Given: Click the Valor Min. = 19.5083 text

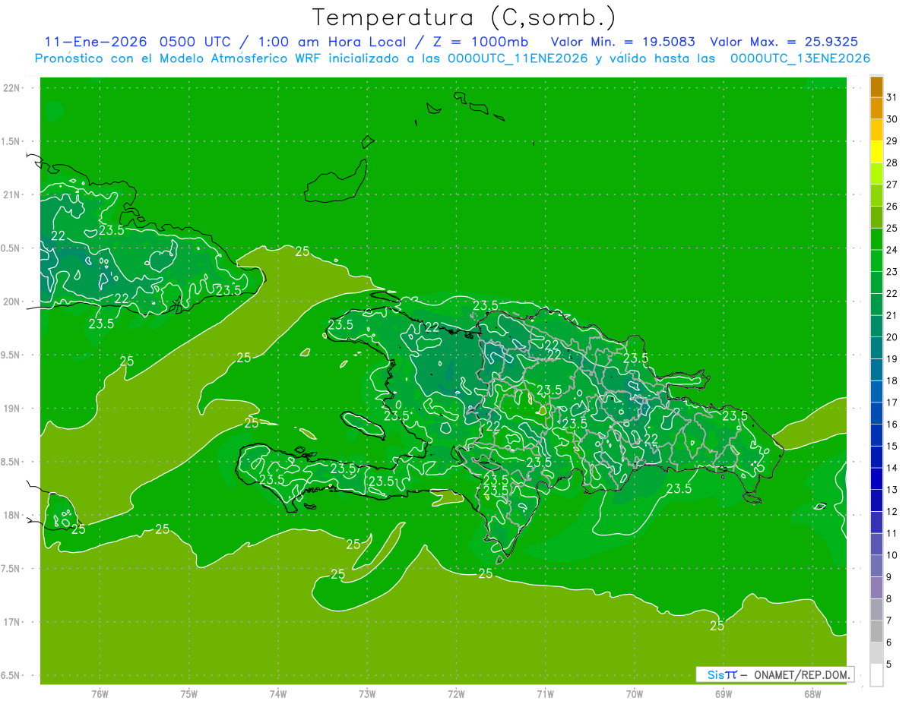Looking at the screenshot, I should 622,42.
